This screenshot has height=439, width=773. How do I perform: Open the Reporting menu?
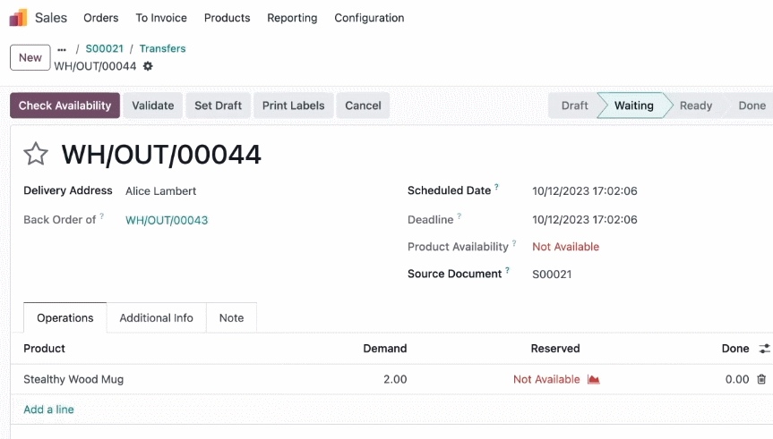[292, 18]
